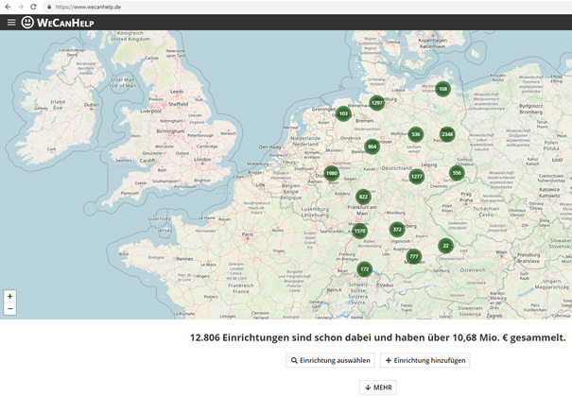The image size is (572, 397).
Task: Click the Einrichtung hinzufügen button
Action: click(x=425, y=360)
